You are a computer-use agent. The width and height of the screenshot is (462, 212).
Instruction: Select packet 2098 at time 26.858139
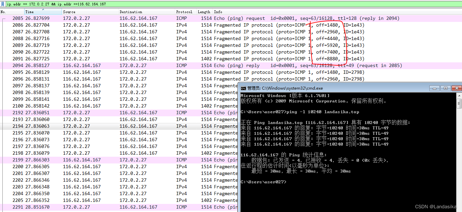[119, 92]
